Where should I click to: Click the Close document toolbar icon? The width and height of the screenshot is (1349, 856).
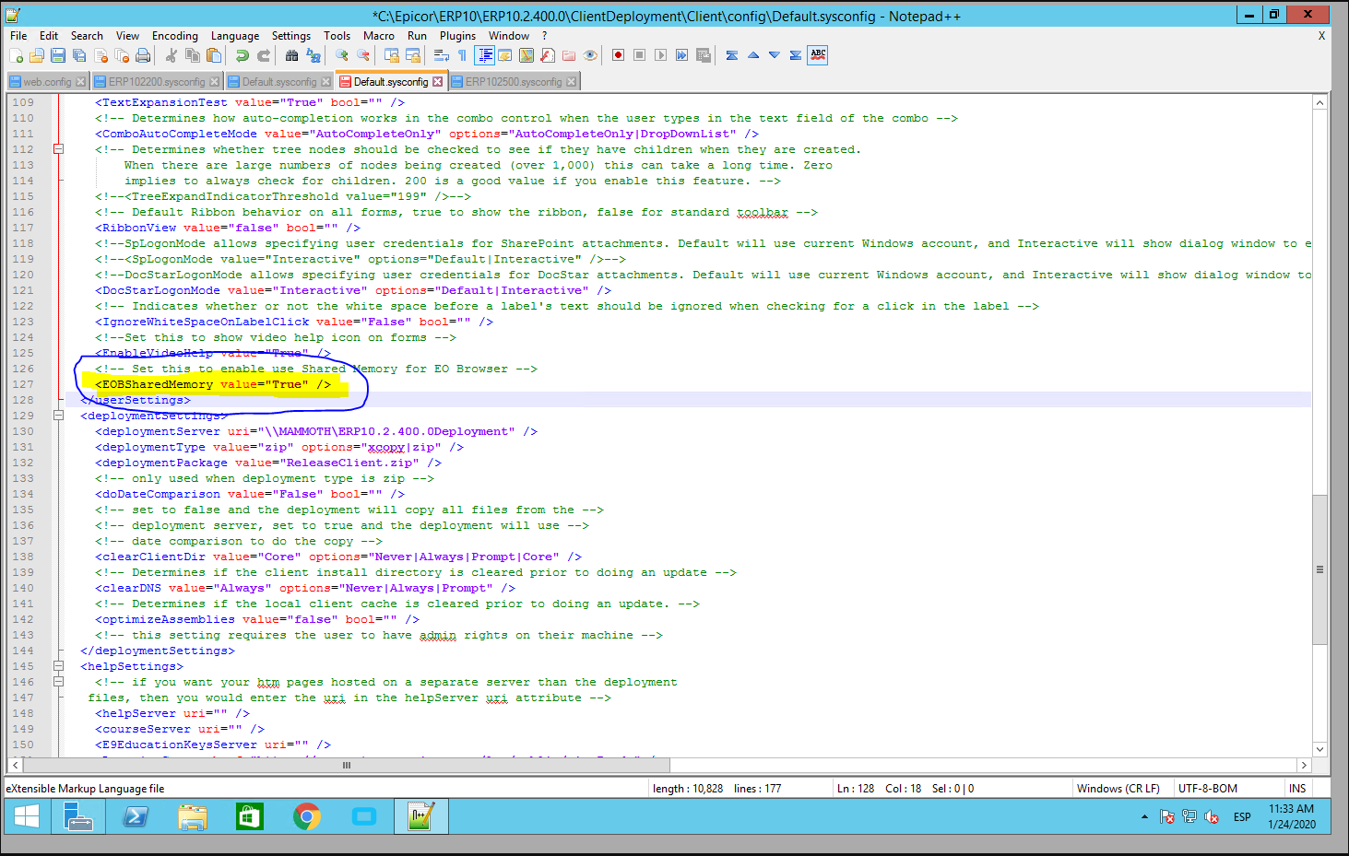point(101,55)
